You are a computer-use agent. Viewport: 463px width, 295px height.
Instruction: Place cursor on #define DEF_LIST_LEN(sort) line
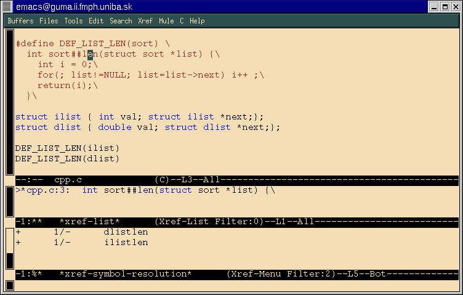[x=93, y=44]
